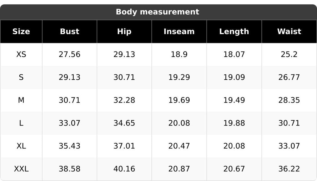Select the XXL waist value 36.22
Image resolution: width=317 pixels, height=181 pixels.
point(289,169)
